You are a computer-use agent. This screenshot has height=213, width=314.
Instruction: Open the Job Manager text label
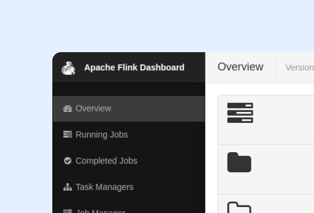coord(101,211)
